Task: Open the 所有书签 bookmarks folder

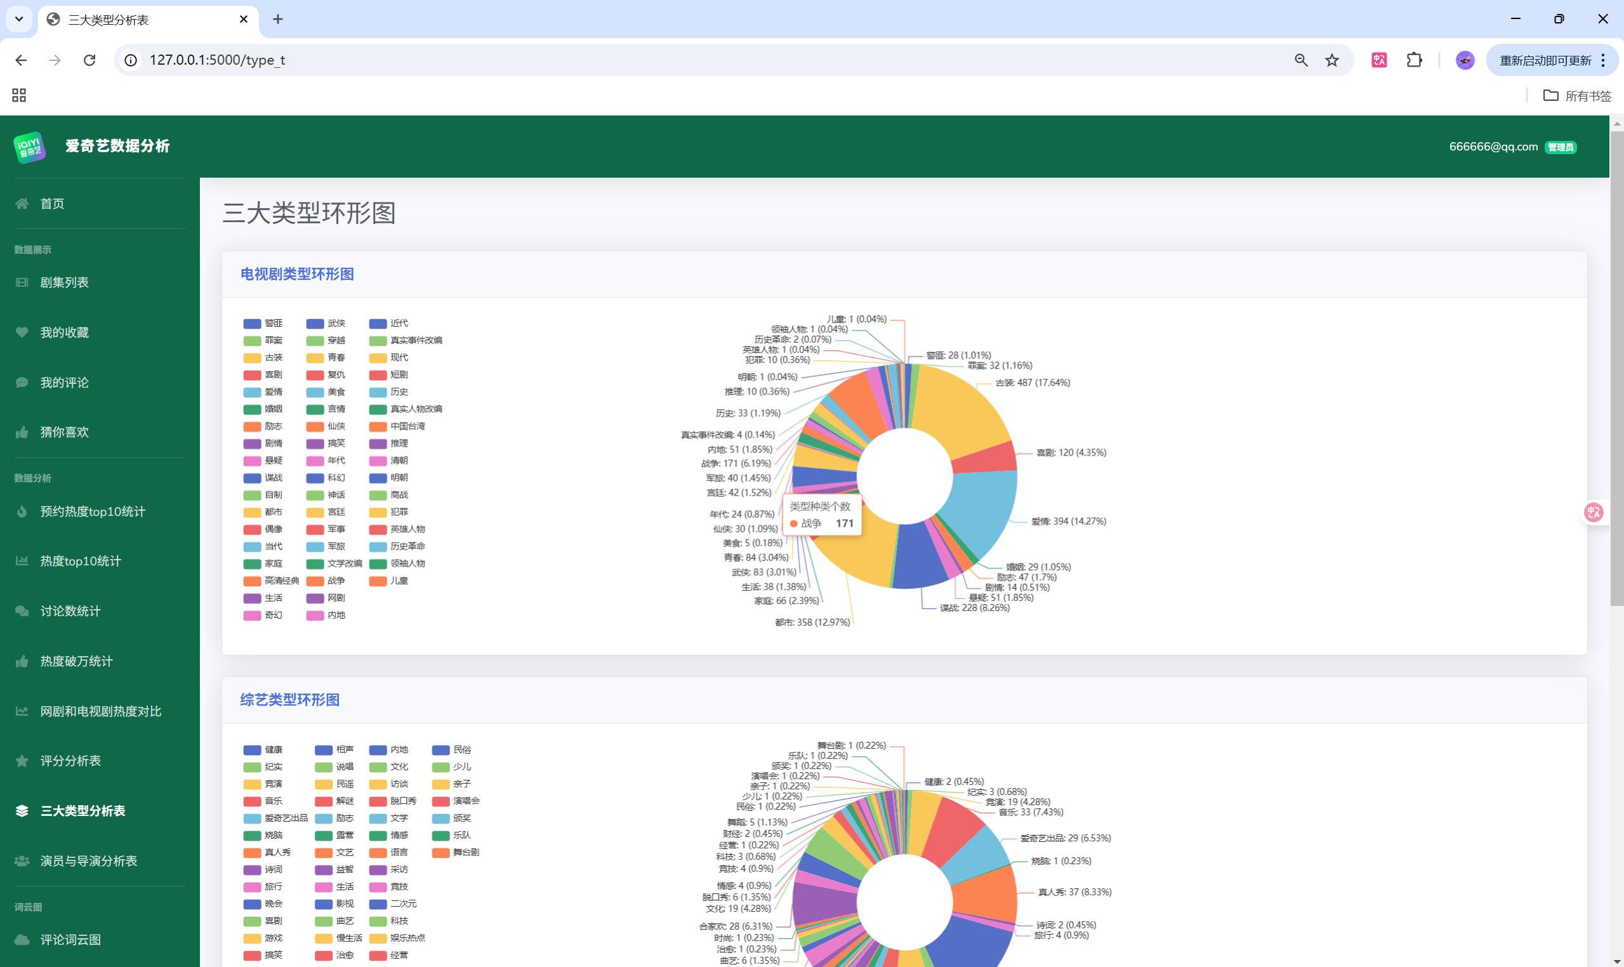Action: (x=1577, y=96)
